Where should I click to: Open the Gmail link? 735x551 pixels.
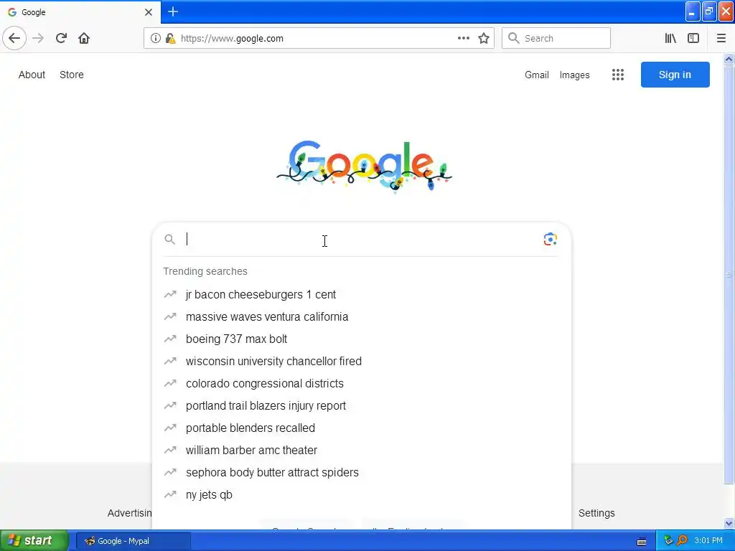(537, 75)
